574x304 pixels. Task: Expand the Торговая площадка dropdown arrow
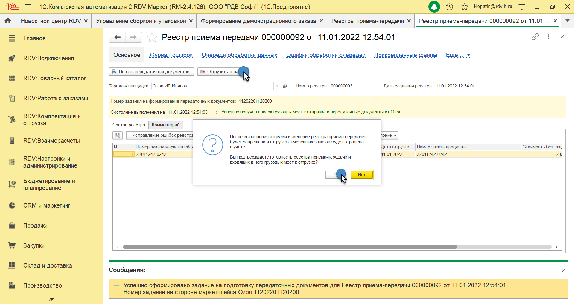pos(277,86)
